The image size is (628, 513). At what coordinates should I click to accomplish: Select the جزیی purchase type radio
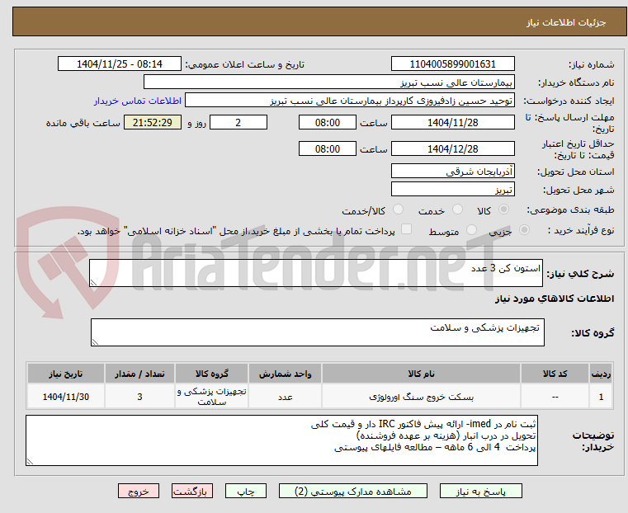tap(524, 229)
